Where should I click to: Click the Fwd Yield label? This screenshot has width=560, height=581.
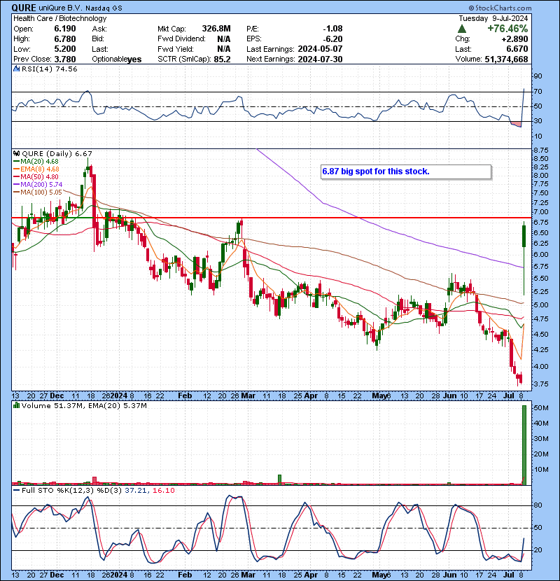175,49
